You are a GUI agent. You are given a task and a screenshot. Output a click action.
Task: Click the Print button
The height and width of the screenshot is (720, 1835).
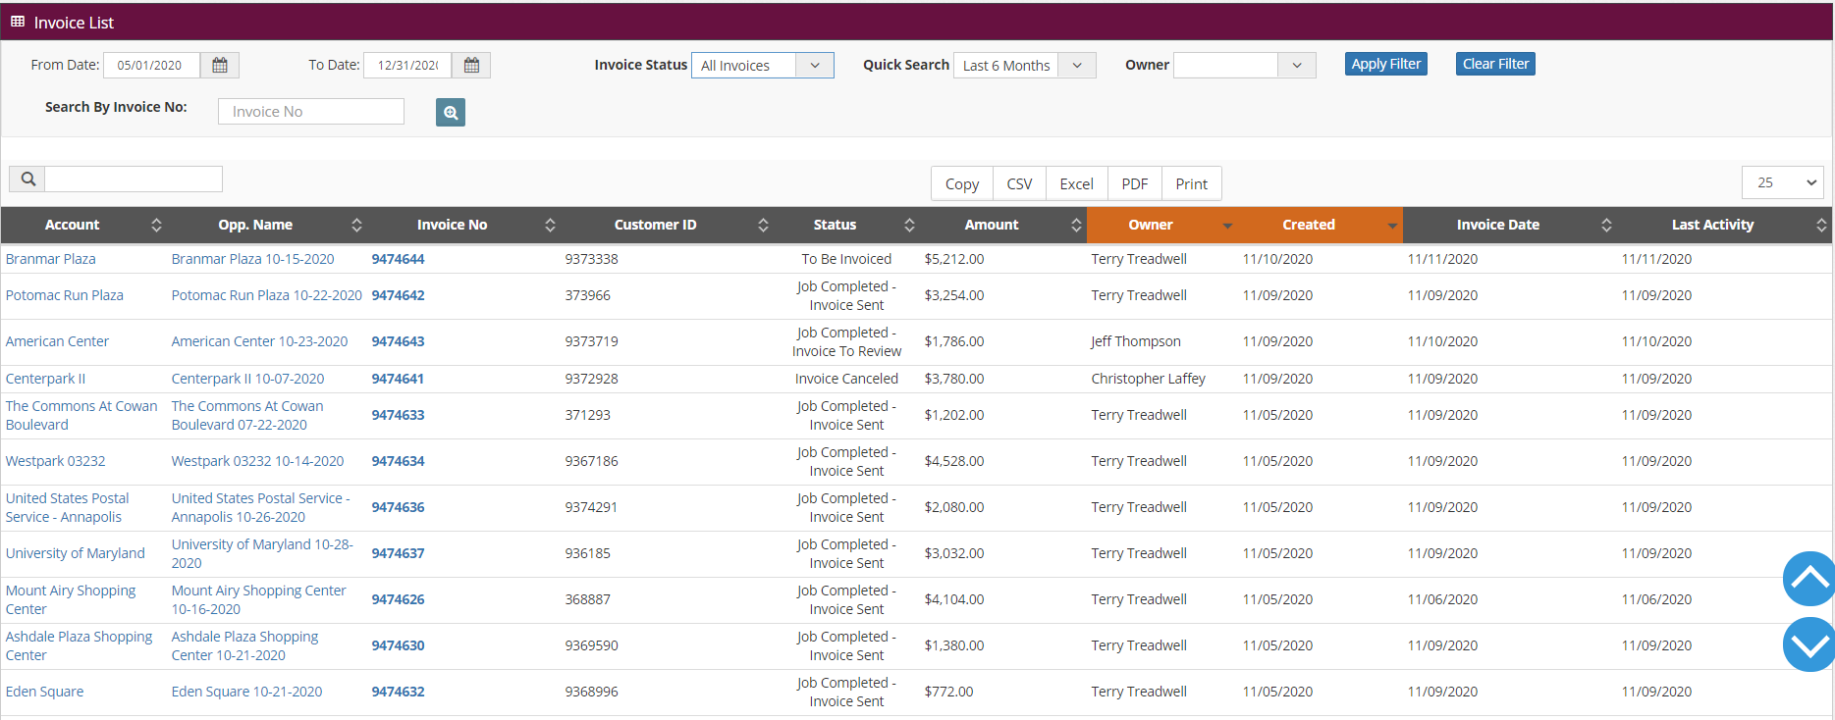pyautogui.click(x=1192, y=183)
